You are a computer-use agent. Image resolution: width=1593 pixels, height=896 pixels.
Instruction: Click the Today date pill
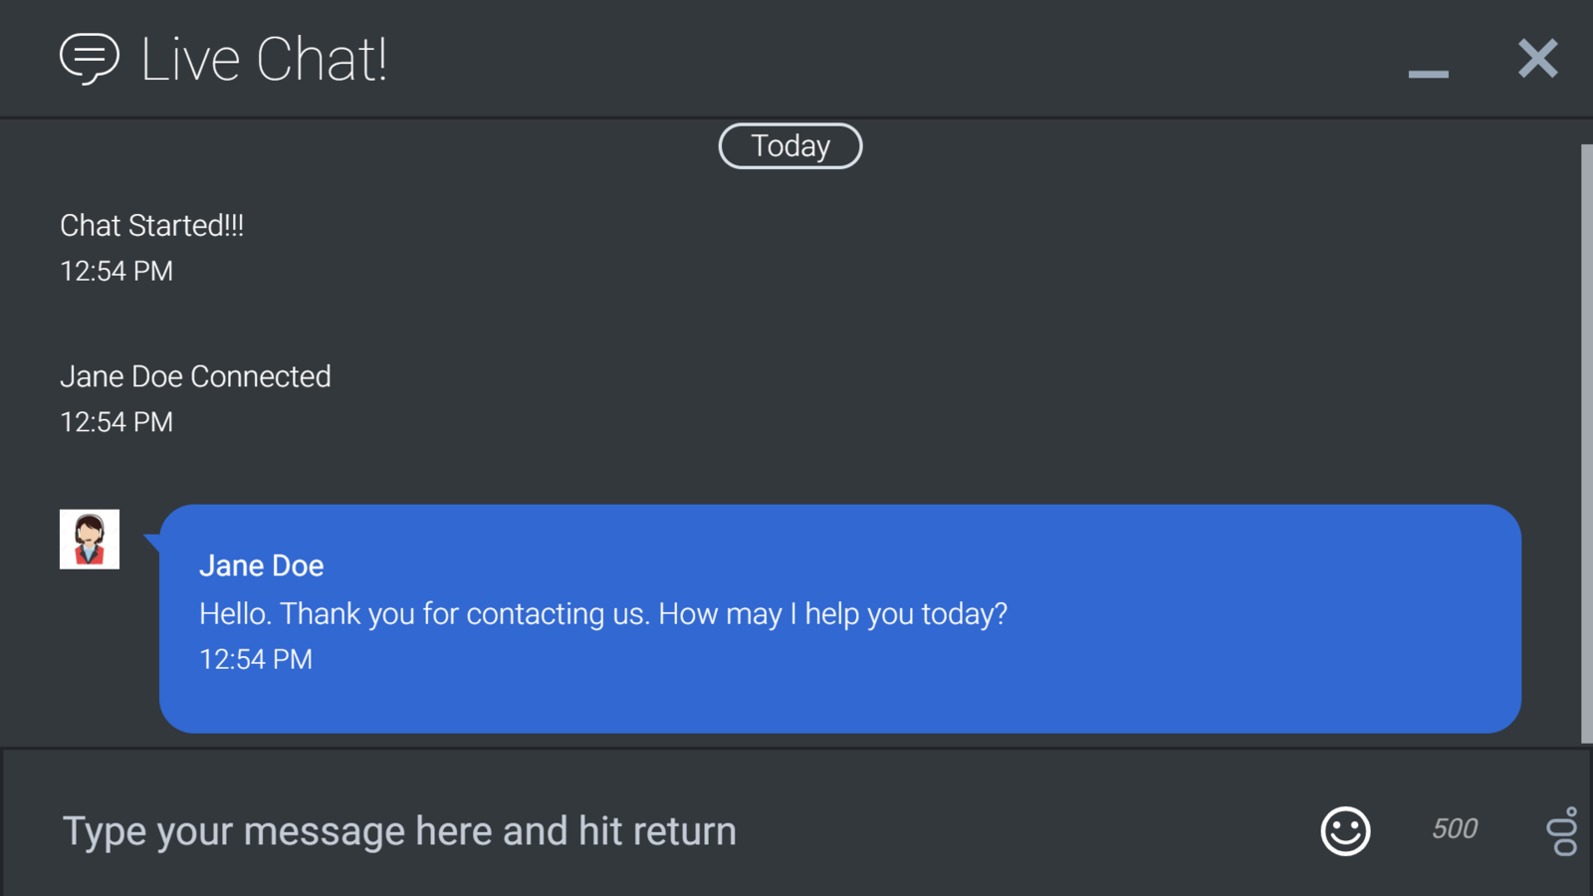click(x=791, y=146)
